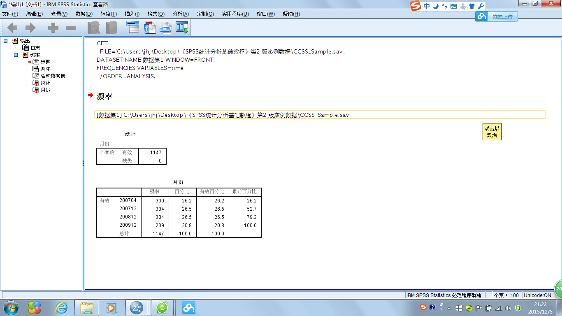Toggle the punctuation mode icon on Sogou bar
562x316 pixels.
click(x=444, y=6)
